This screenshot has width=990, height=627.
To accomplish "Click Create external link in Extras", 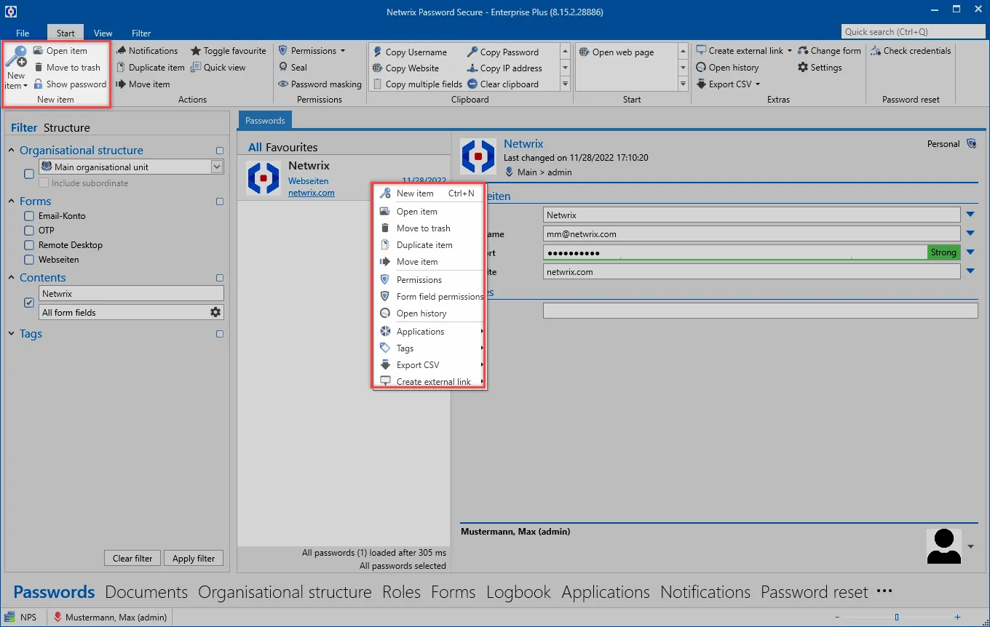I will 740,51.
